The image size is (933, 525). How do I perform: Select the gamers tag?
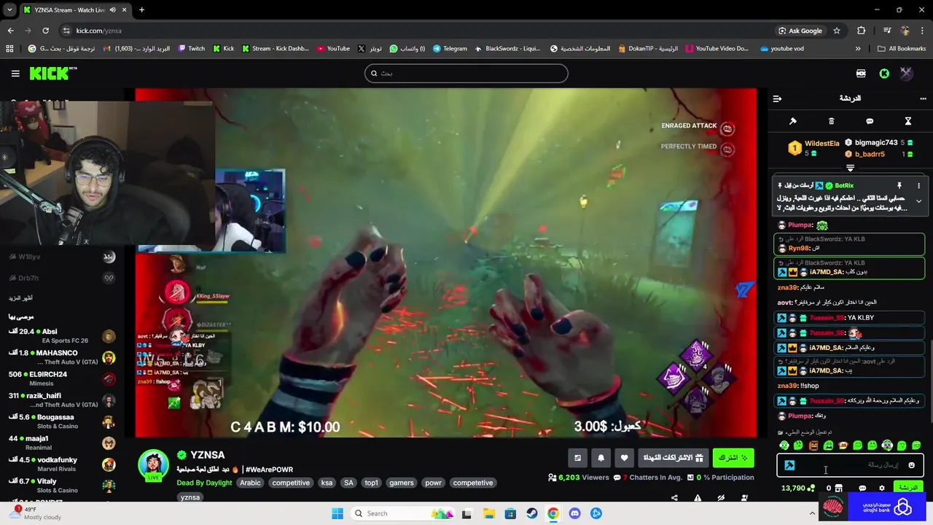coord(401,483)
